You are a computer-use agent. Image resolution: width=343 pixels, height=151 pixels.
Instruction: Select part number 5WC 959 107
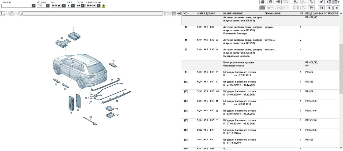tap(206, 139)
